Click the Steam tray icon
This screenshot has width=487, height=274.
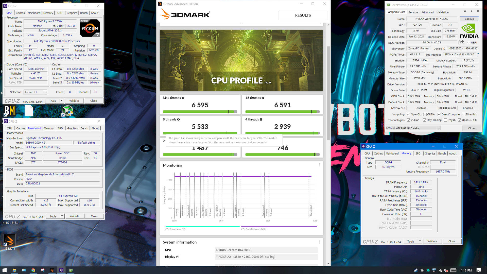coord(415,270)
